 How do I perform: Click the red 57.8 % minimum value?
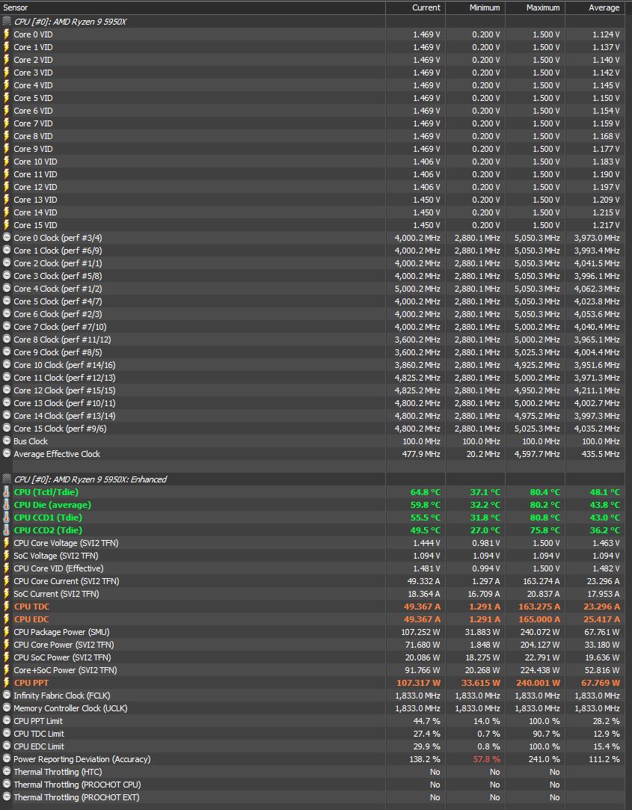point(487,759)
